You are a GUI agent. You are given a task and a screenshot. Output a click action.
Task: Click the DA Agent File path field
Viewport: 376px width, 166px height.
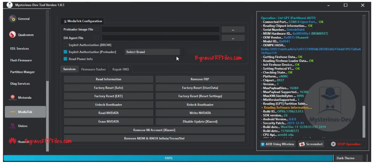[160, 38]
